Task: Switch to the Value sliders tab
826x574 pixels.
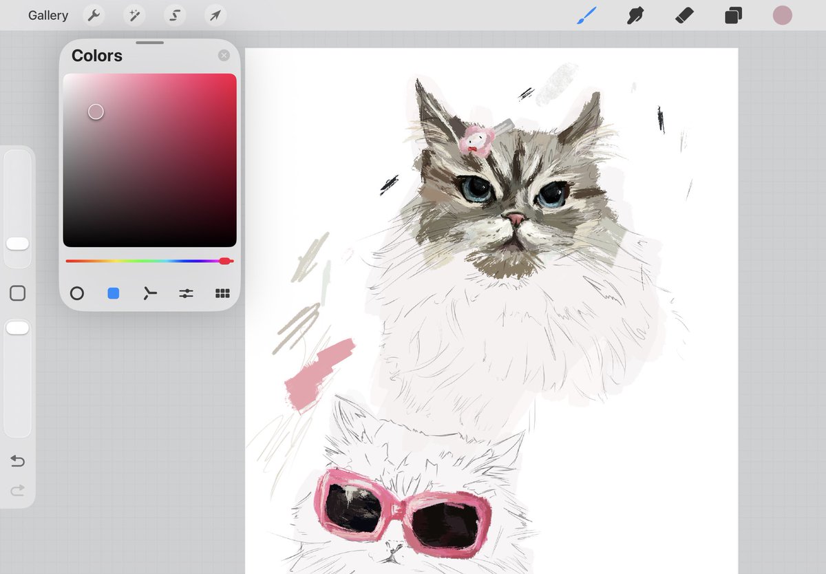Action: pos(186,293)
